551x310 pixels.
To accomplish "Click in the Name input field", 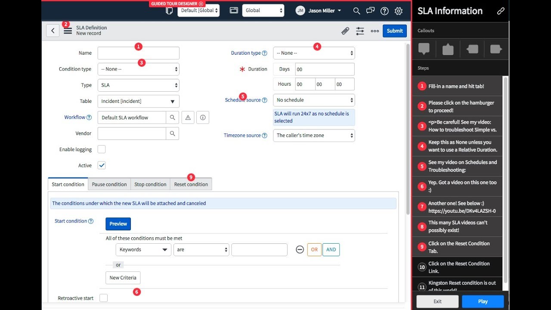I will (x=139, y=53).
